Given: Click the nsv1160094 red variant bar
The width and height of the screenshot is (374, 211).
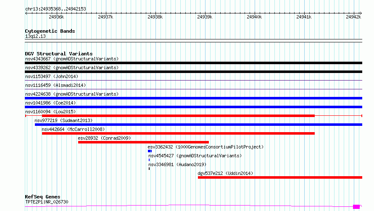Looking at the screenshot, I should [179, 116].
